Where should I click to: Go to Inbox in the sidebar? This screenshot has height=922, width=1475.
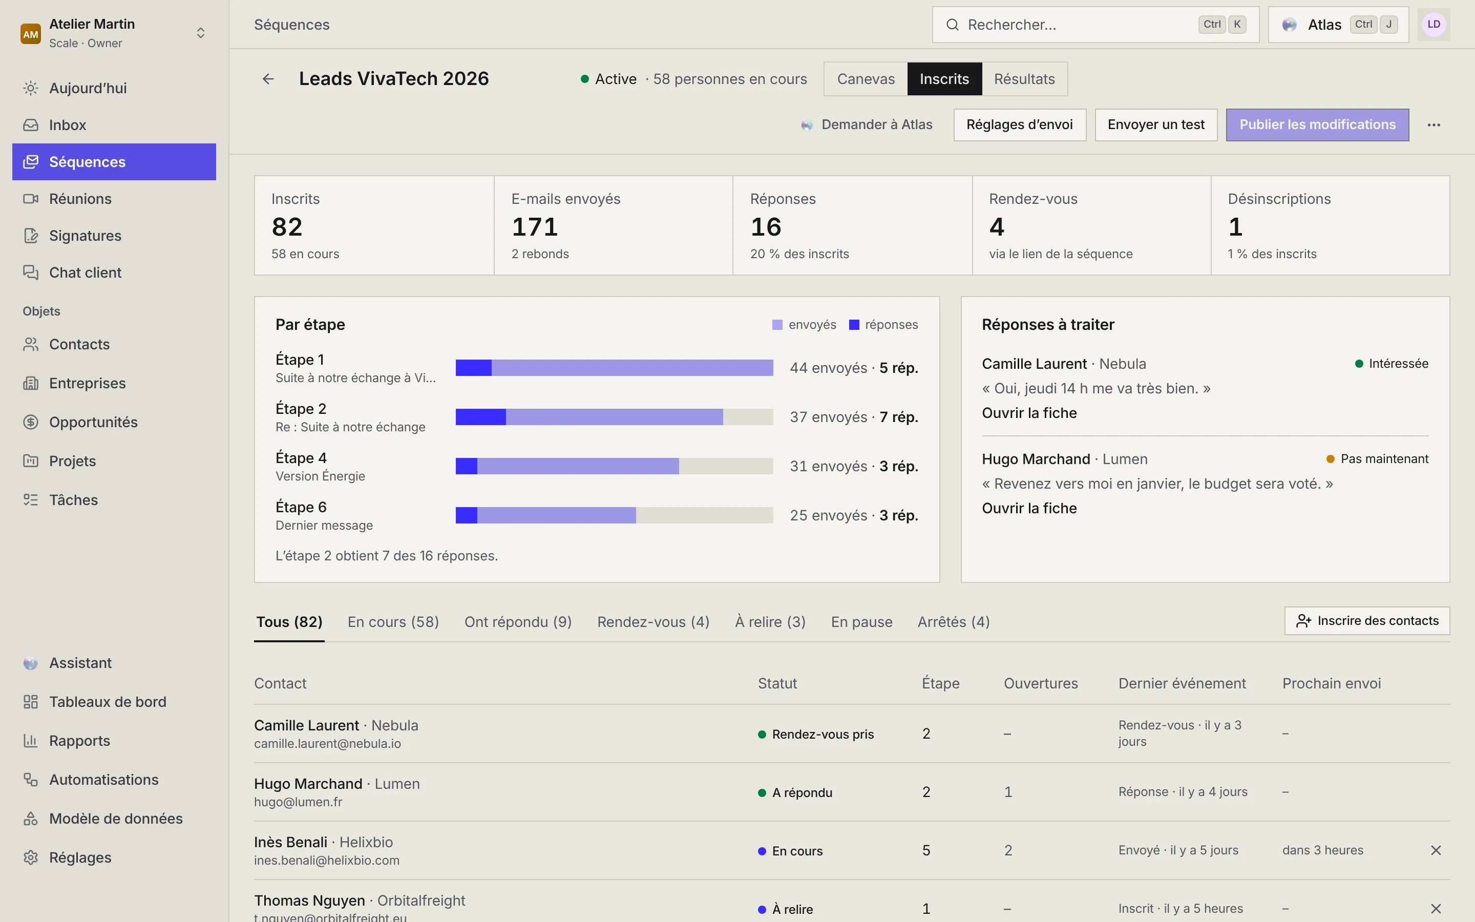click(114, 125)
